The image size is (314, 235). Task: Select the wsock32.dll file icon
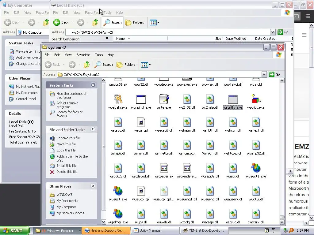coord(118,168)
